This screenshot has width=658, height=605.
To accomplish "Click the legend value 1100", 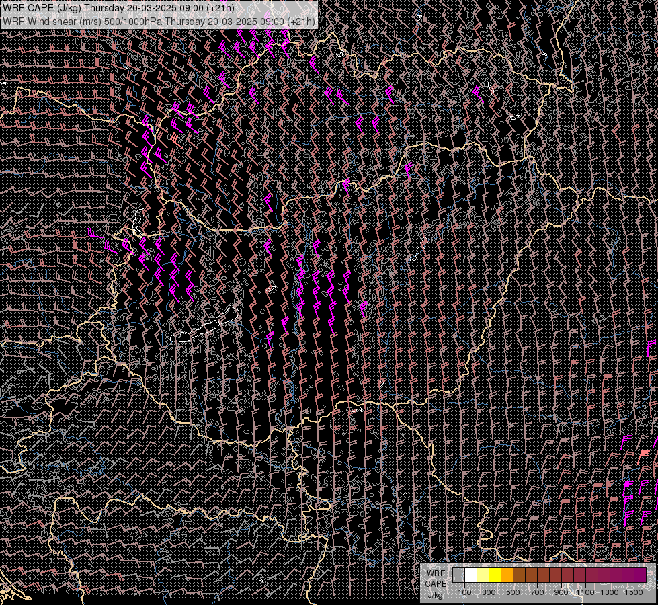I will 585,592.
